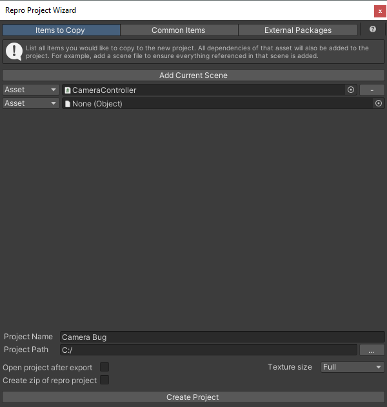Open object picker for None (Object) field
The image size is (387, 407).
point(379,103)
